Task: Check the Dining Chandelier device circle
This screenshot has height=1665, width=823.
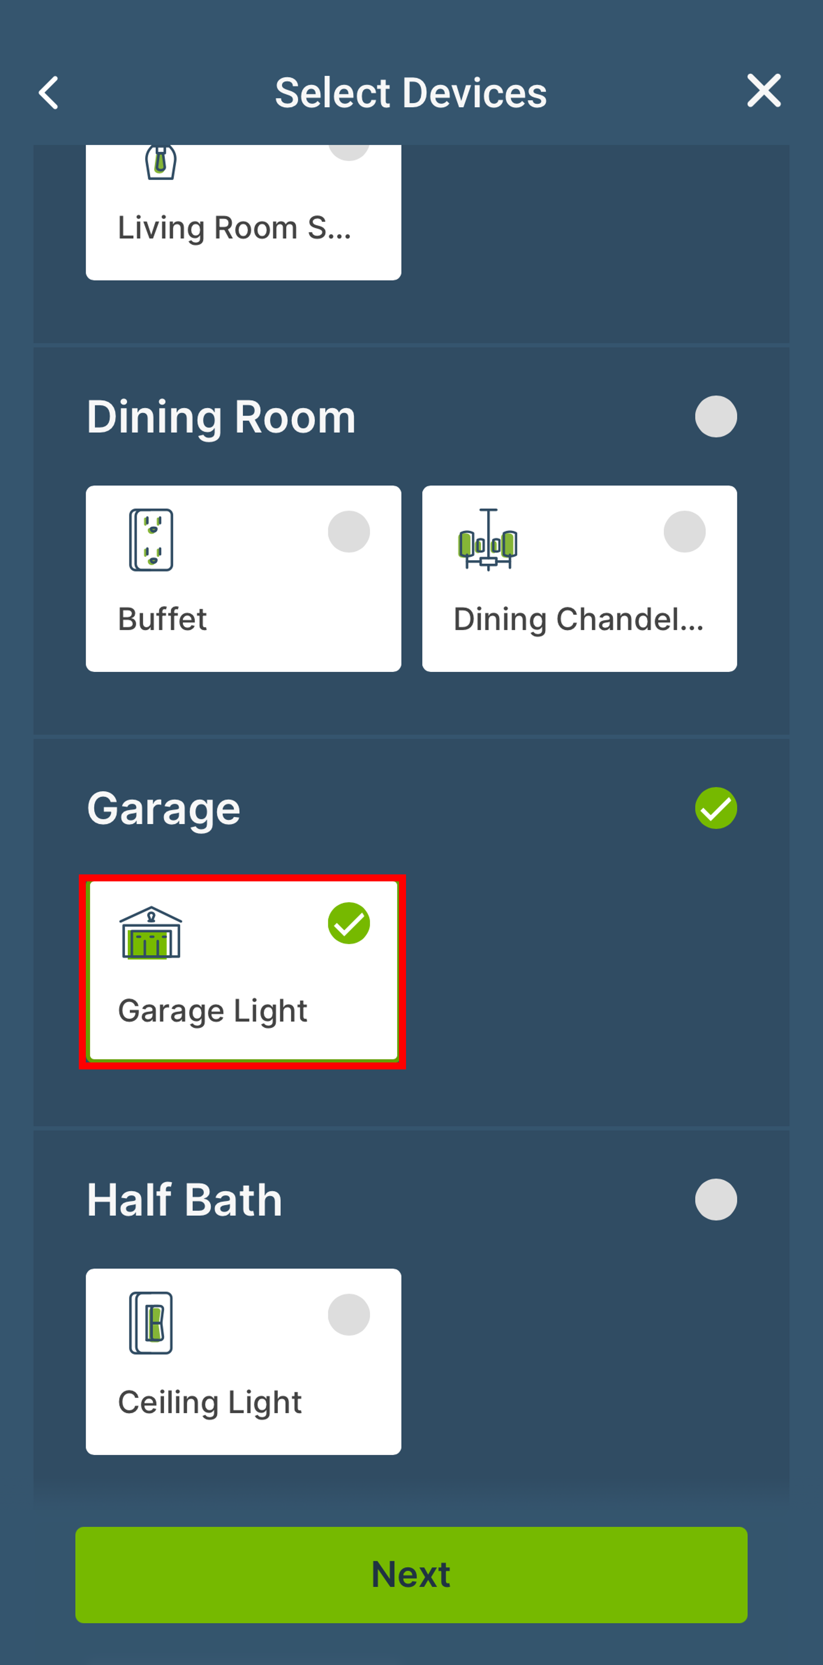Action: click(x=685, y=531)
